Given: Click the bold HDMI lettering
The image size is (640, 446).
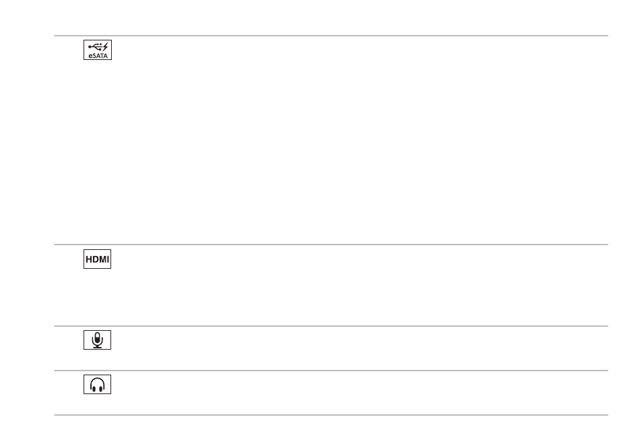Looking at the screenshot, I should point(97,259).
